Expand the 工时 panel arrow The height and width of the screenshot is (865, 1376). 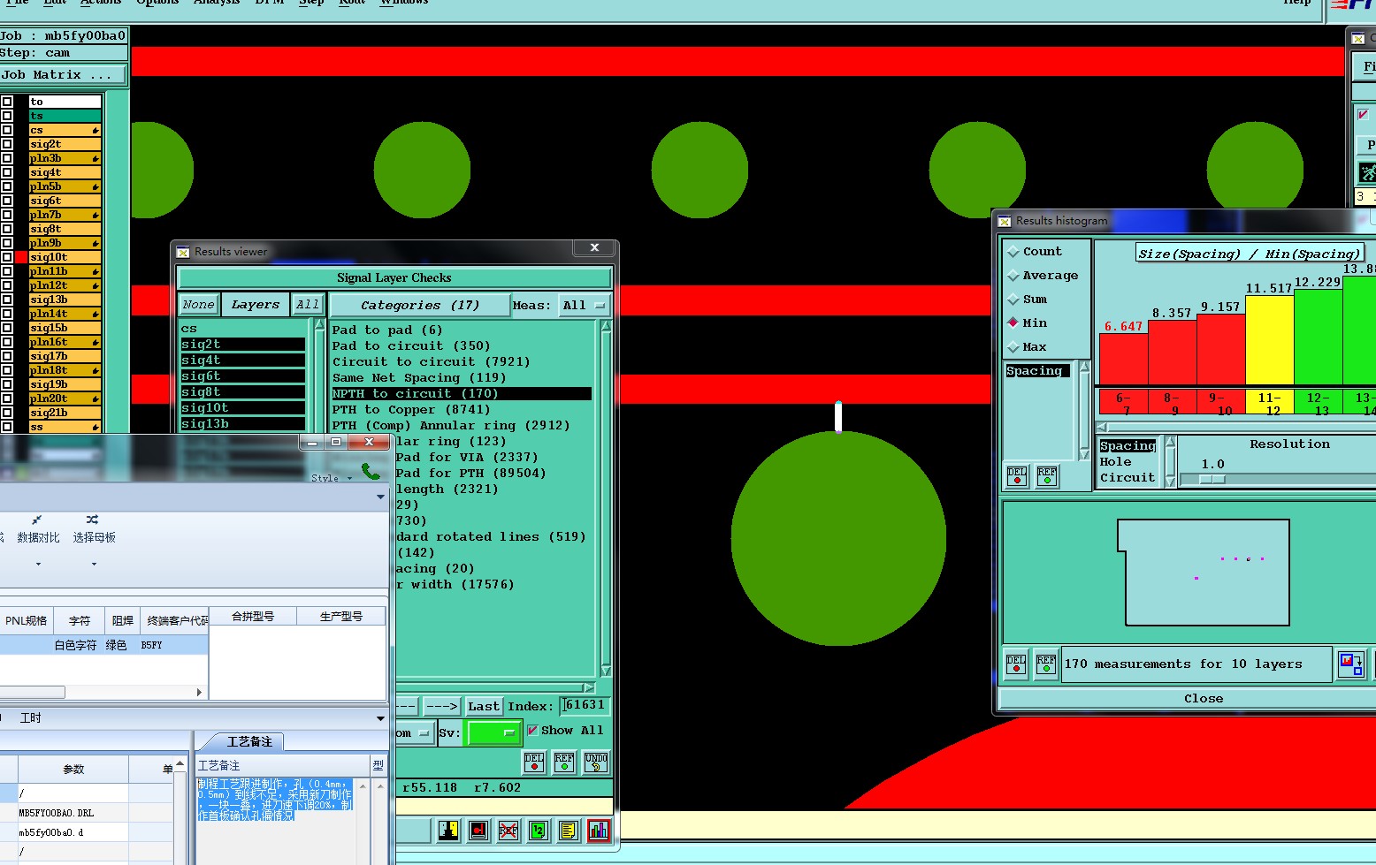coord(380,718)
